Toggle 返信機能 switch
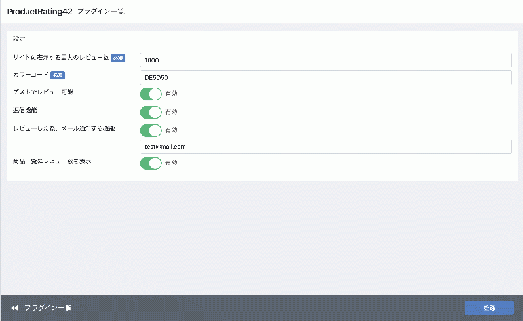Image resolution: width=523 pixels, height=321 pixels. tap(151, 112)
